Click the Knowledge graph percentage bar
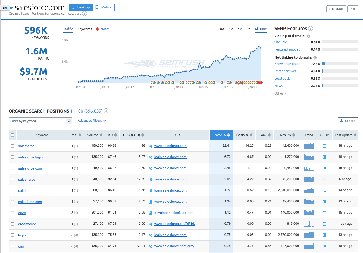 [x=340, y=64]
